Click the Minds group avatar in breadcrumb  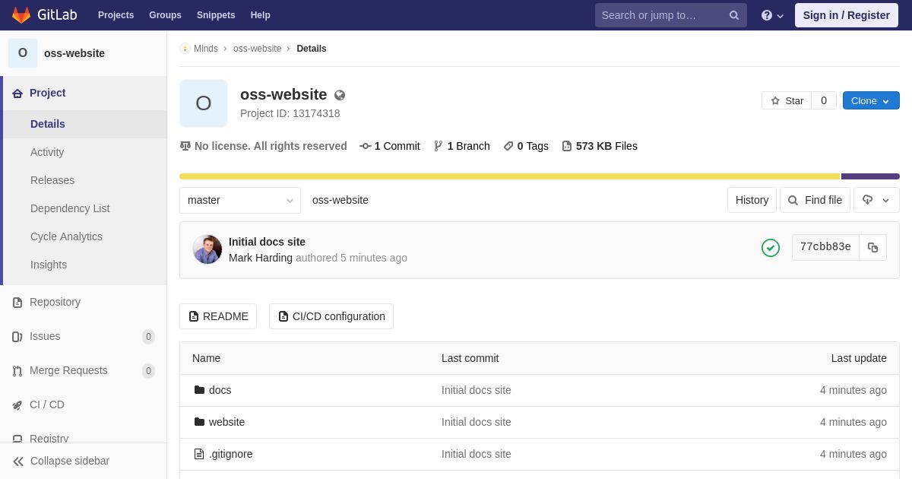tap(185, 49)
